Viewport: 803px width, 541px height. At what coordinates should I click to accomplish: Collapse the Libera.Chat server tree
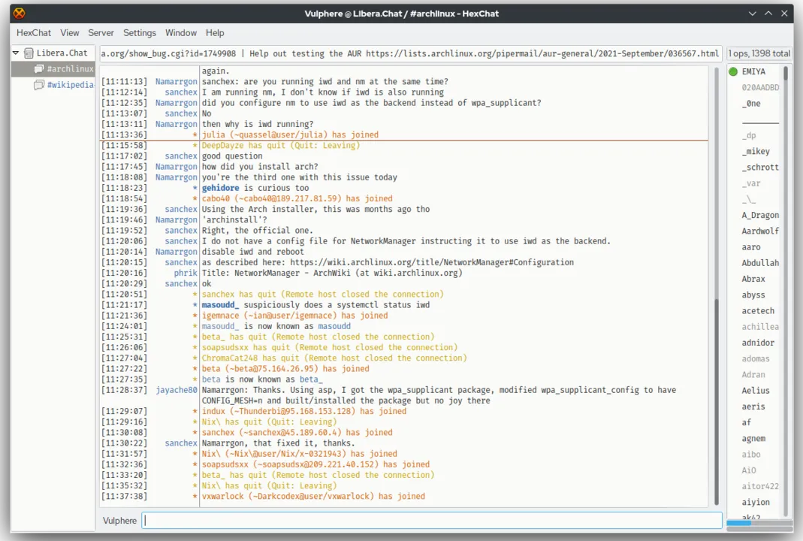[15, 53]
